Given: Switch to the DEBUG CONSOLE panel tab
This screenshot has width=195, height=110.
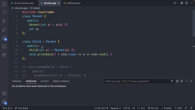Looking at the screenshot, I should [61, 81].
